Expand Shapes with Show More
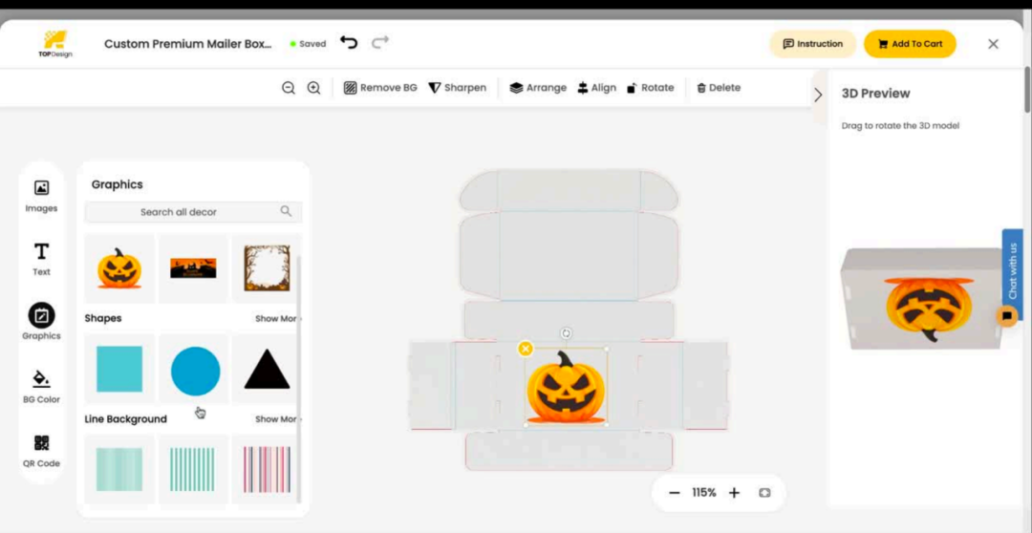The height and width of the screenshot is (533, 1032). pyautogui.click(x=277, y=319)
